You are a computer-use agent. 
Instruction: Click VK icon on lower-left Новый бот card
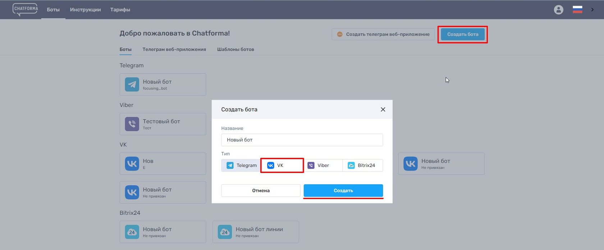(x=132, y=192)
